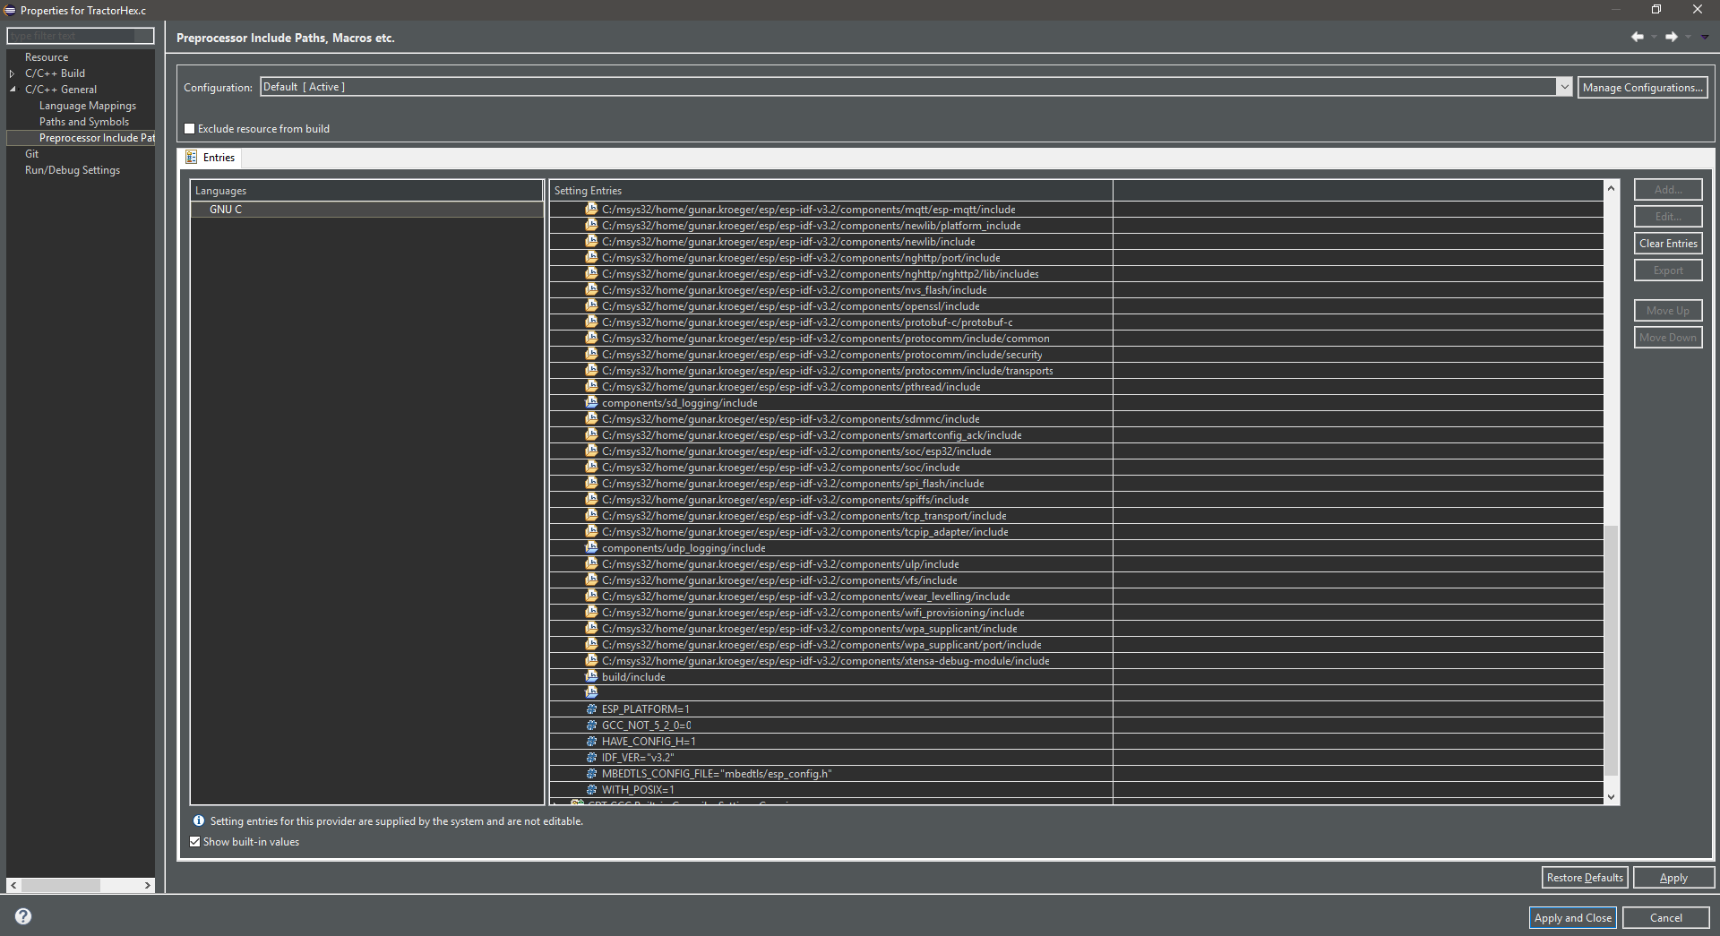Screen dimensions: 1720x936
Task: Switch to the Entries tab
Action: 211,158
